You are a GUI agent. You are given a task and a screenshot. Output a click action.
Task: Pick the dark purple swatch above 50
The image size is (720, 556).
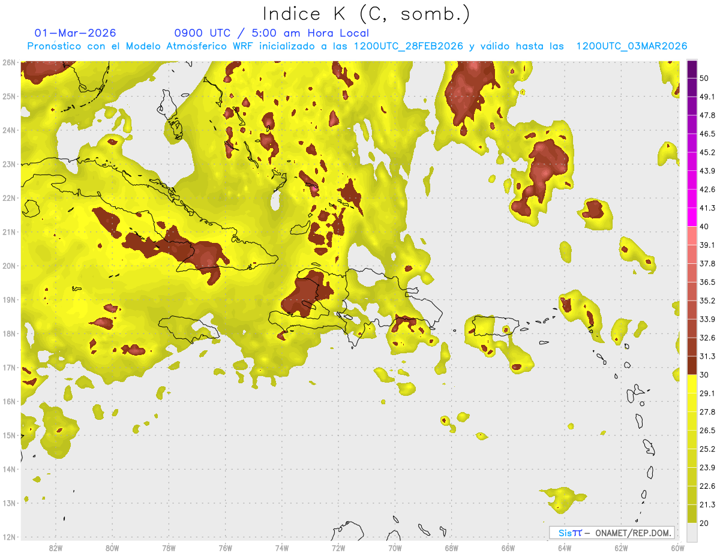[x=692, y=69]
